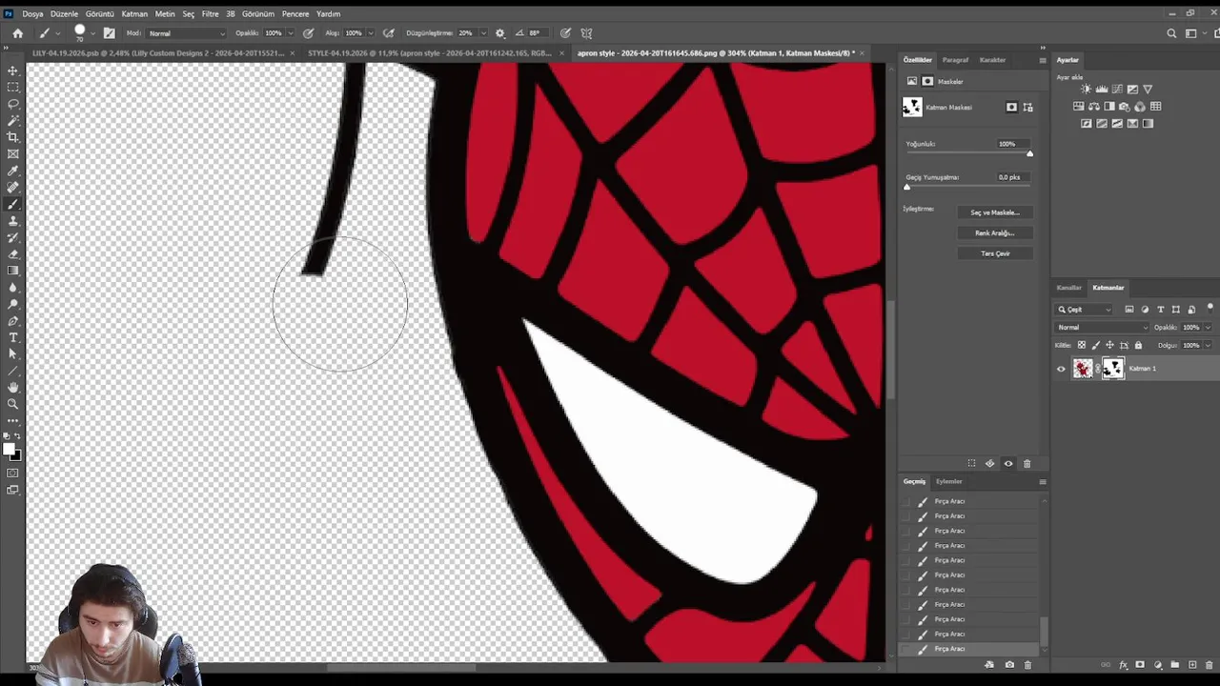The image size is (1220, 686).
Task: Select the Hand tool
Action: 13,387
